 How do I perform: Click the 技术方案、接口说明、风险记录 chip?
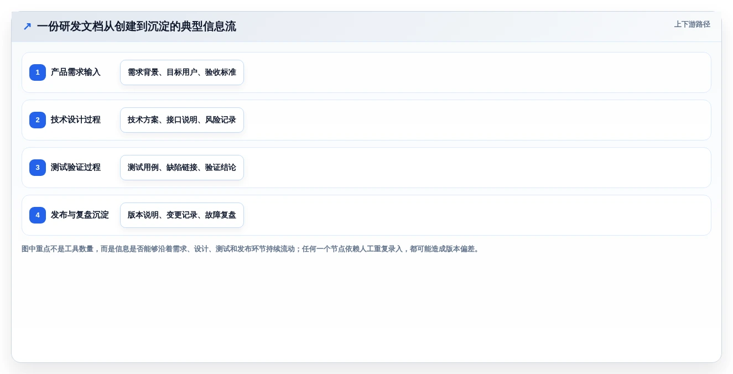click(182, 120)
